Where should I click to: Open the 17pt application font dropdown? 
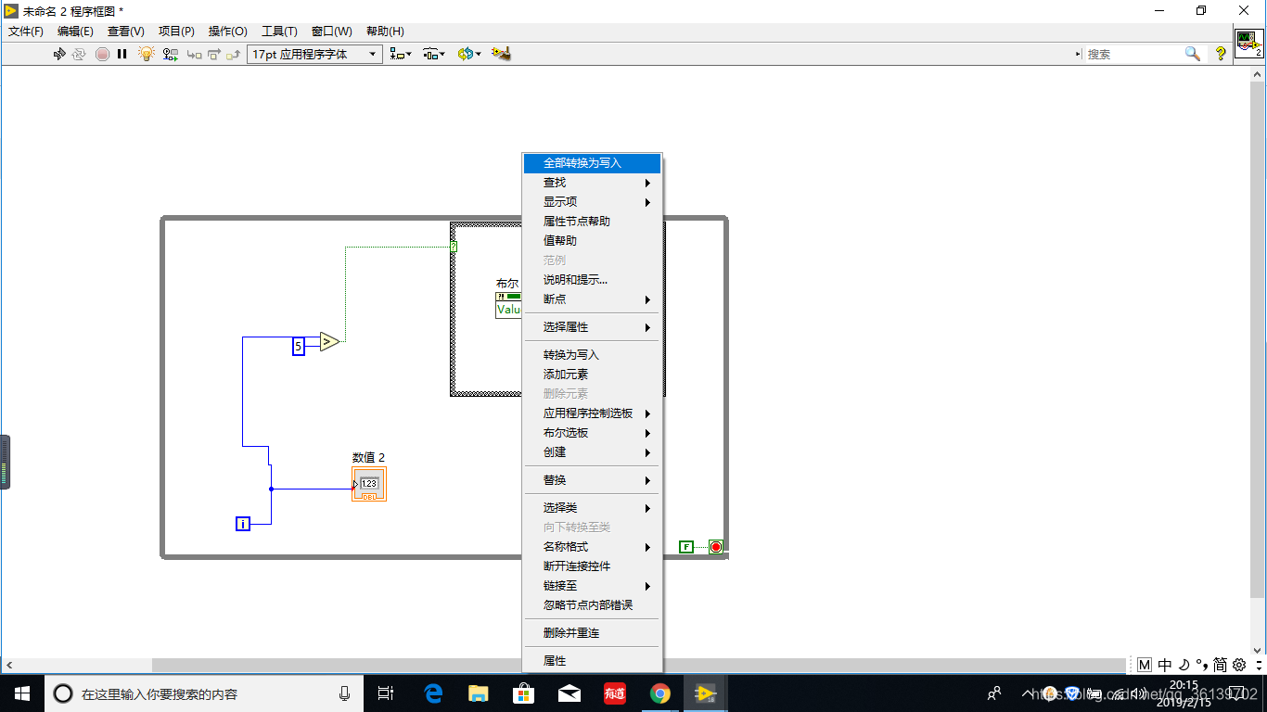point(314,54)
